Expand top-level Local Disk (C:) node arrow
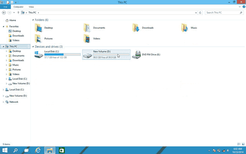Viewport: 246px width, 154px height. tap(3, 90)
